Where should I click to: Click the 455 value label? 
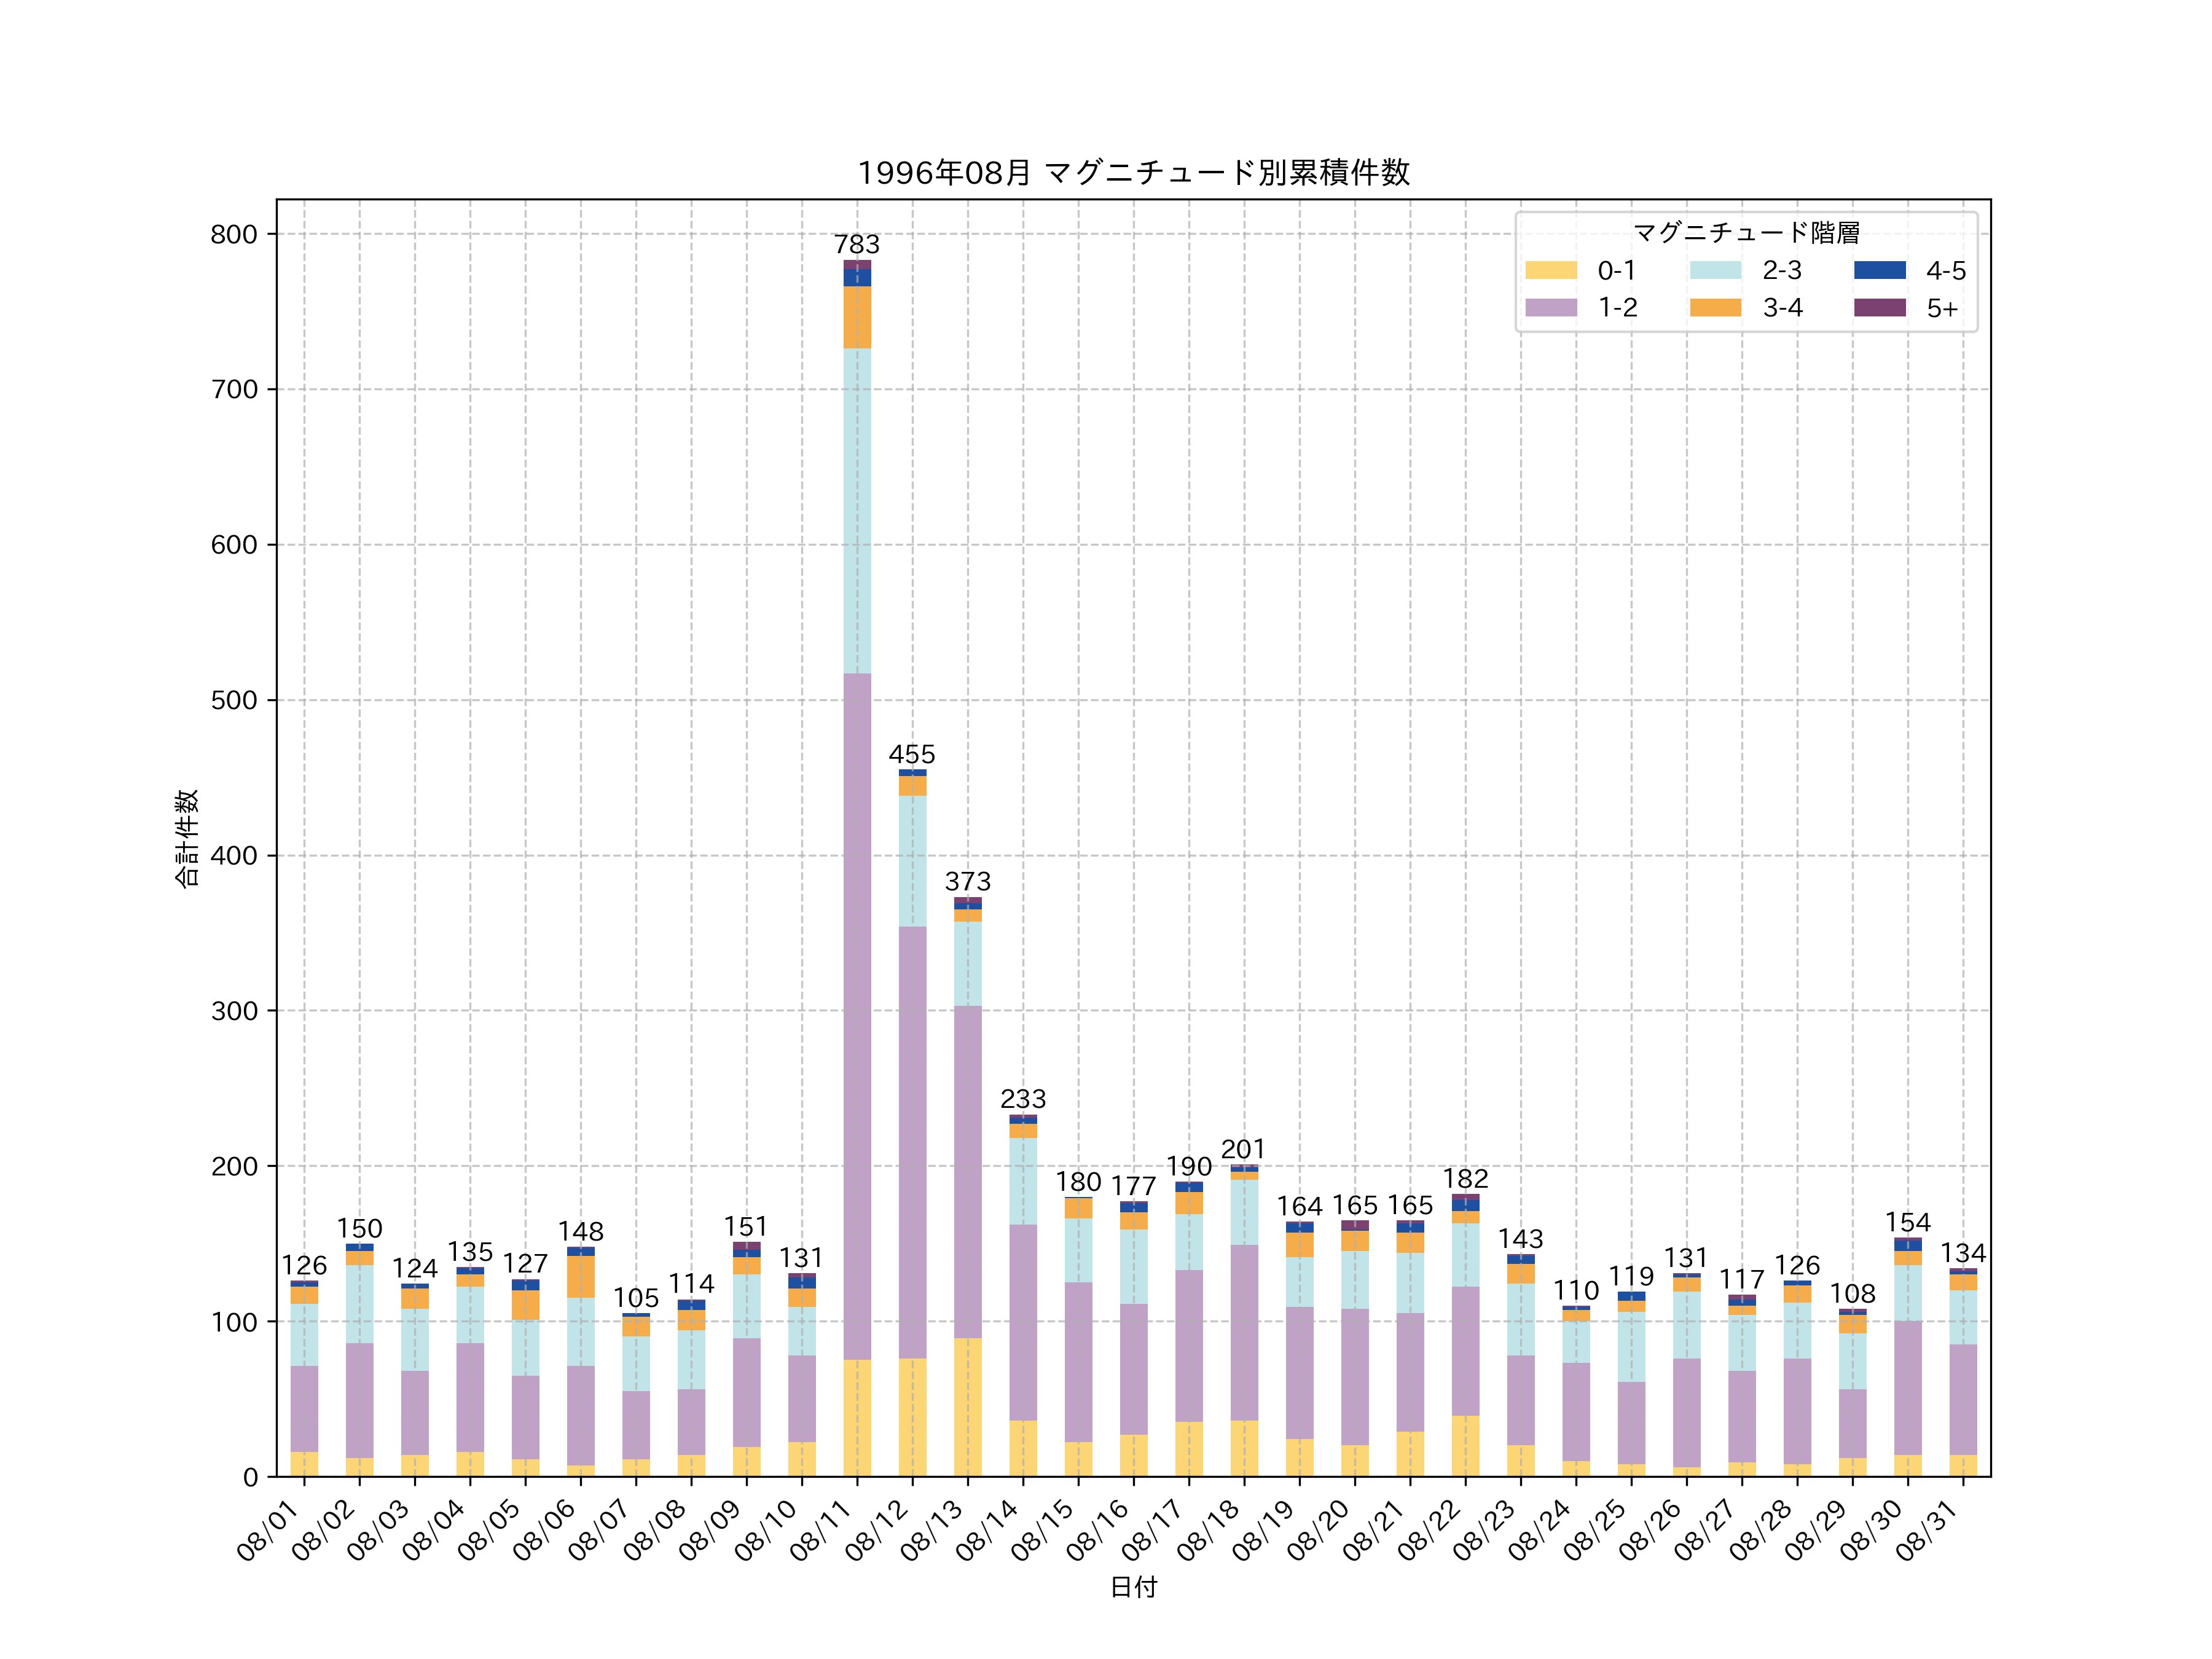pyautogui.click(x=912, y=754)
